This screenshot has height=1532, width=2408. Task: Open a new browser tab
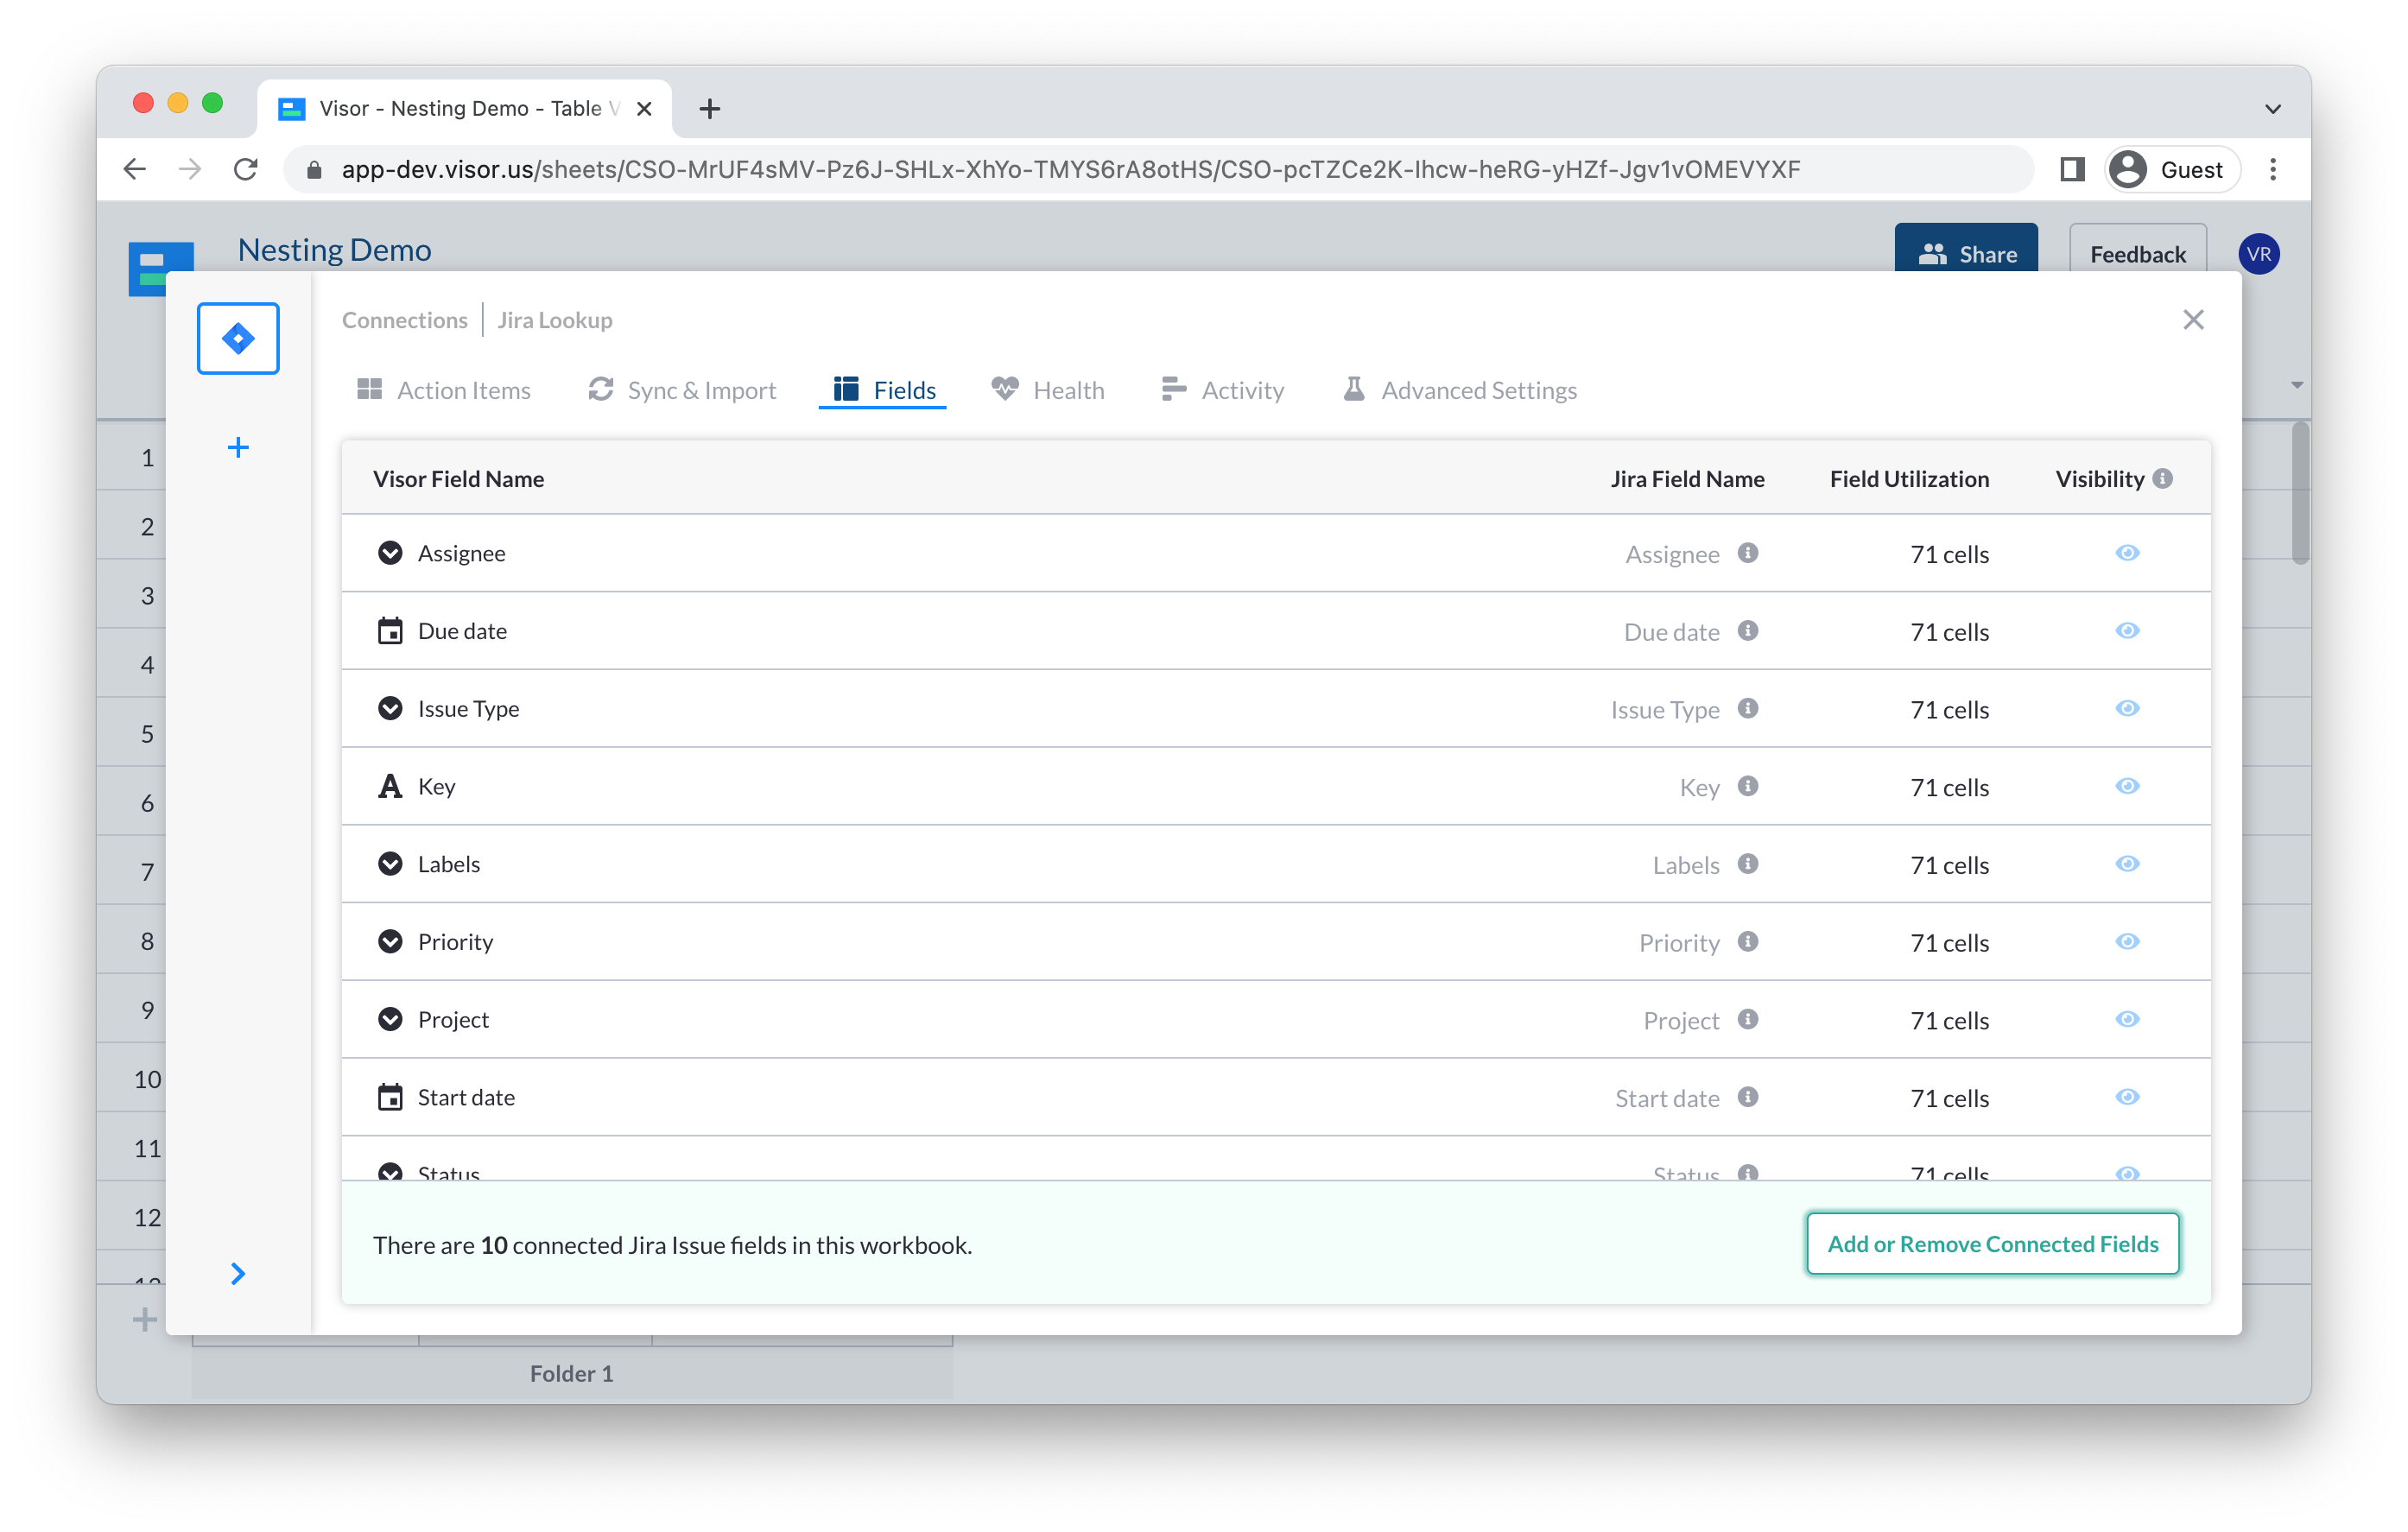pyautogui.click(x=709, y=108)
